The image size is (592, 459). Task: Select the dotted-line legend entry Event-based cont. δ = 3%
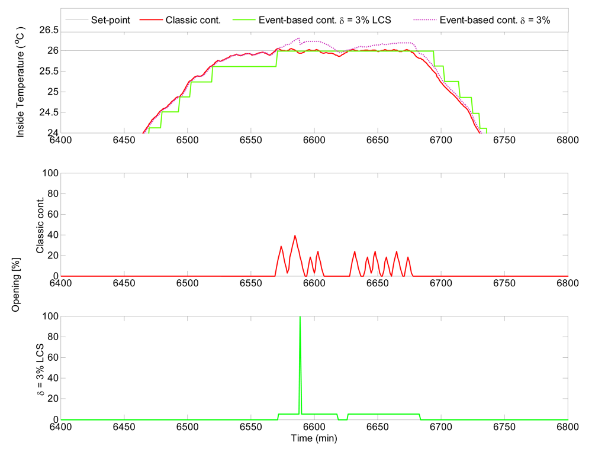[494, 20]
